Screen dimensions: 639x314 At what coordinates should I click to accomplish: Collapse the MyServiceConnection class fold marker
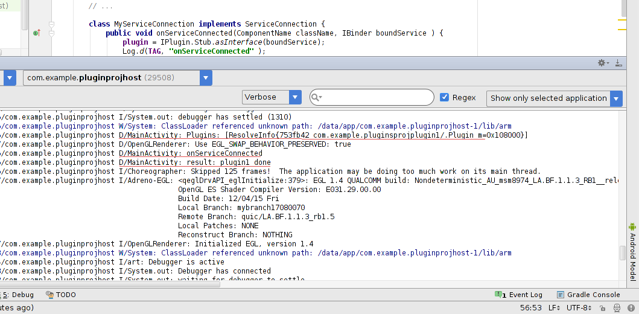[52, 24]
